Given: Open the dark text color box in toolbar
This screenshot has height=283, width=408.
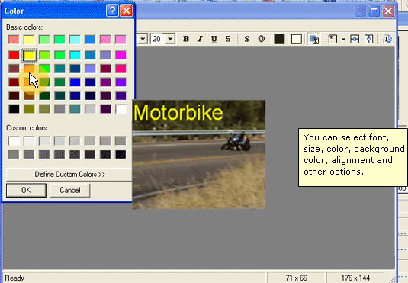Looking at the screenshot, I should [279, 39].
